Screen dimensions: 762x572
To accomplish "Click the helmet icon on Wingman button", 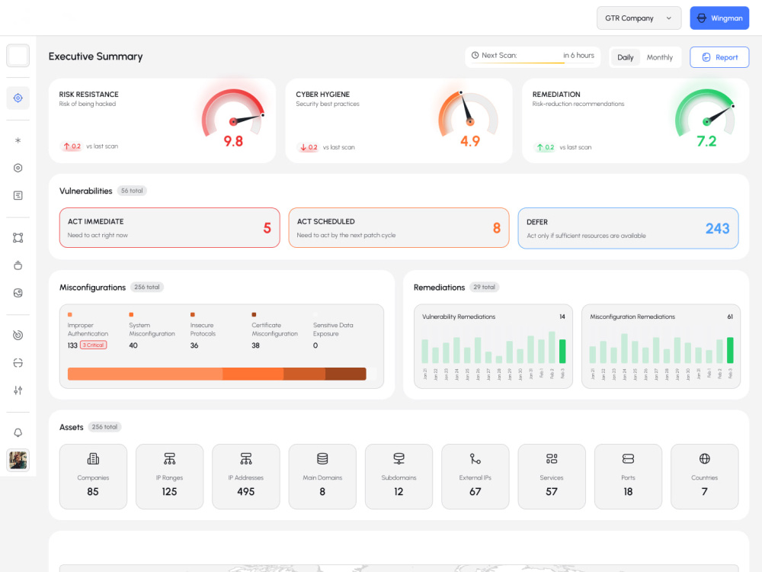I will 701,18.
